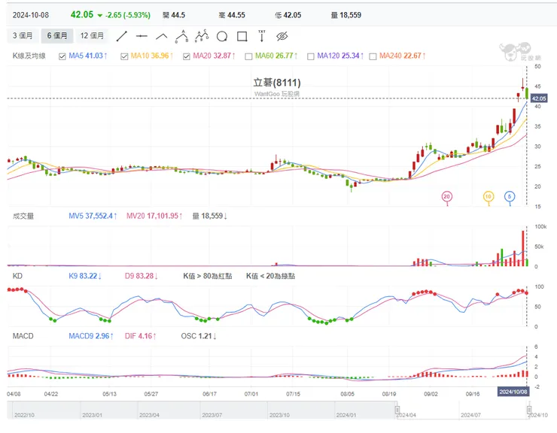Click the 2023/07 label on the navigator timeline
The height and width of the screenshot is (433, 557).
click(x=212, y=415)
